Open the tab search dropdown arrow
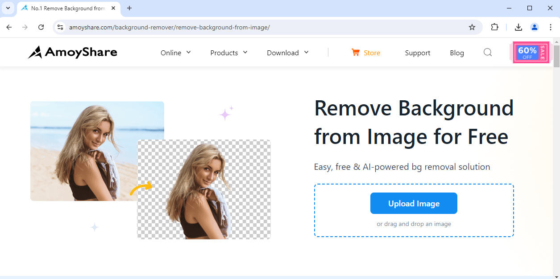Image resolution: width=560 pixels, height=279 pixels. coord(8,8)
